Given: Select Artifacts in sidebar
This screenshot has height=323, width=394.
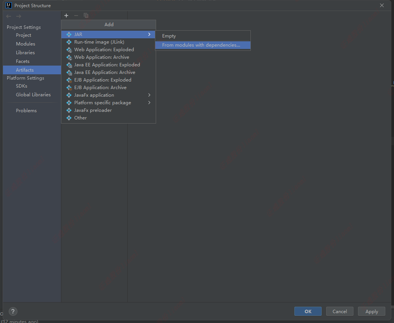Looking at the screenshot, I should pos(32,70).
